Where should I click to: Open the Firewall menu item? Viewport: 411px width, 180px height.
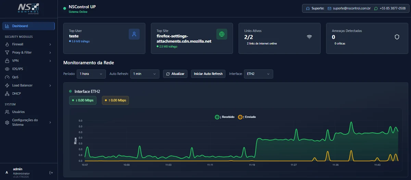point(28,44)
